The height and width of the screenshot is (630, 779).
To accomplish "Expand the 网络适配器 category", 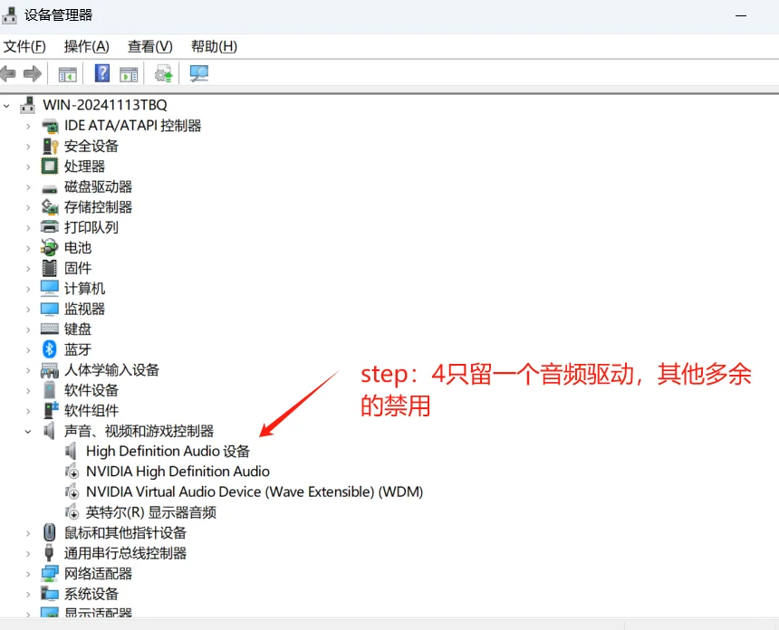I will [29, 573].
